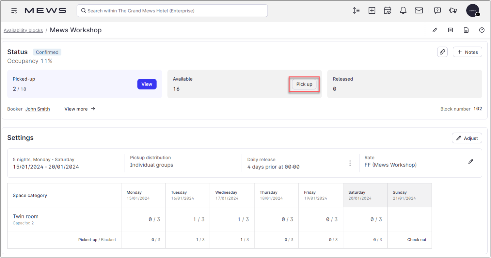Open the messages envelope icon
The height and width of the screenshot is (258, 491).
tap(419, 10)
